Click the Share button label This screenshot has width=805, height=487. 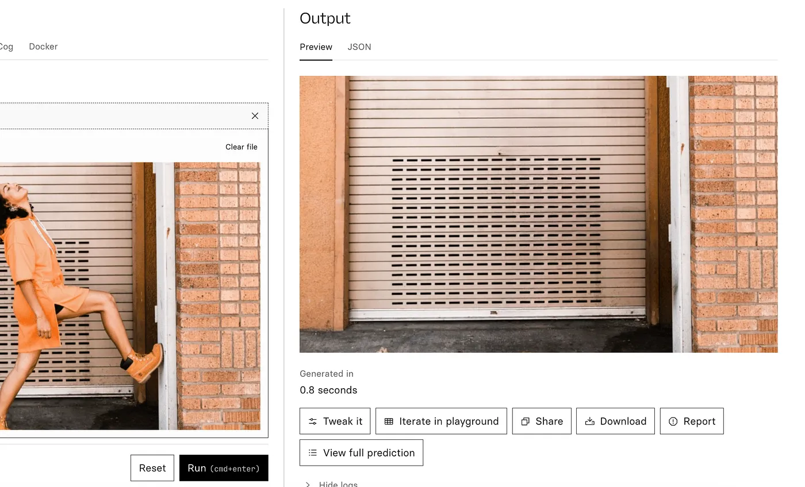coord(549,422)
